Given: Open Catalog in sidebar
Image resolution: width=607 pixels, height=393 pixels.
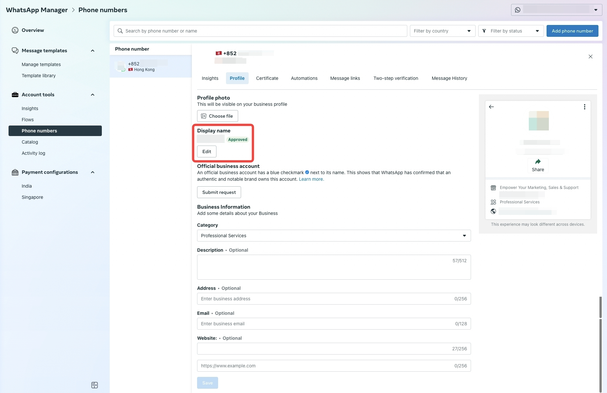Looking at the screenshot, I should [x=30, y=142].
